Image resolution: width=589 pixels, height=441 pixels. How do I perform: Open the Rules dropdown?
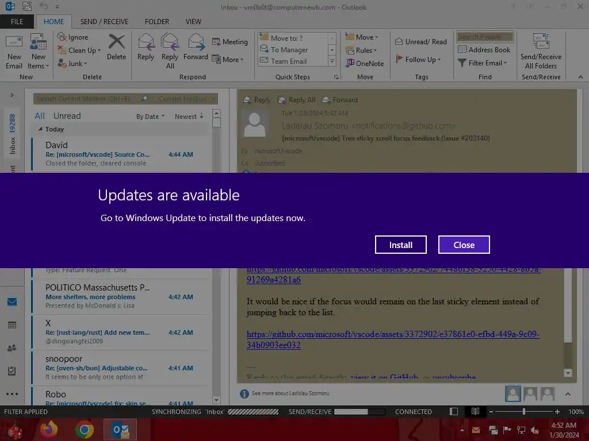tap(361, 51)
